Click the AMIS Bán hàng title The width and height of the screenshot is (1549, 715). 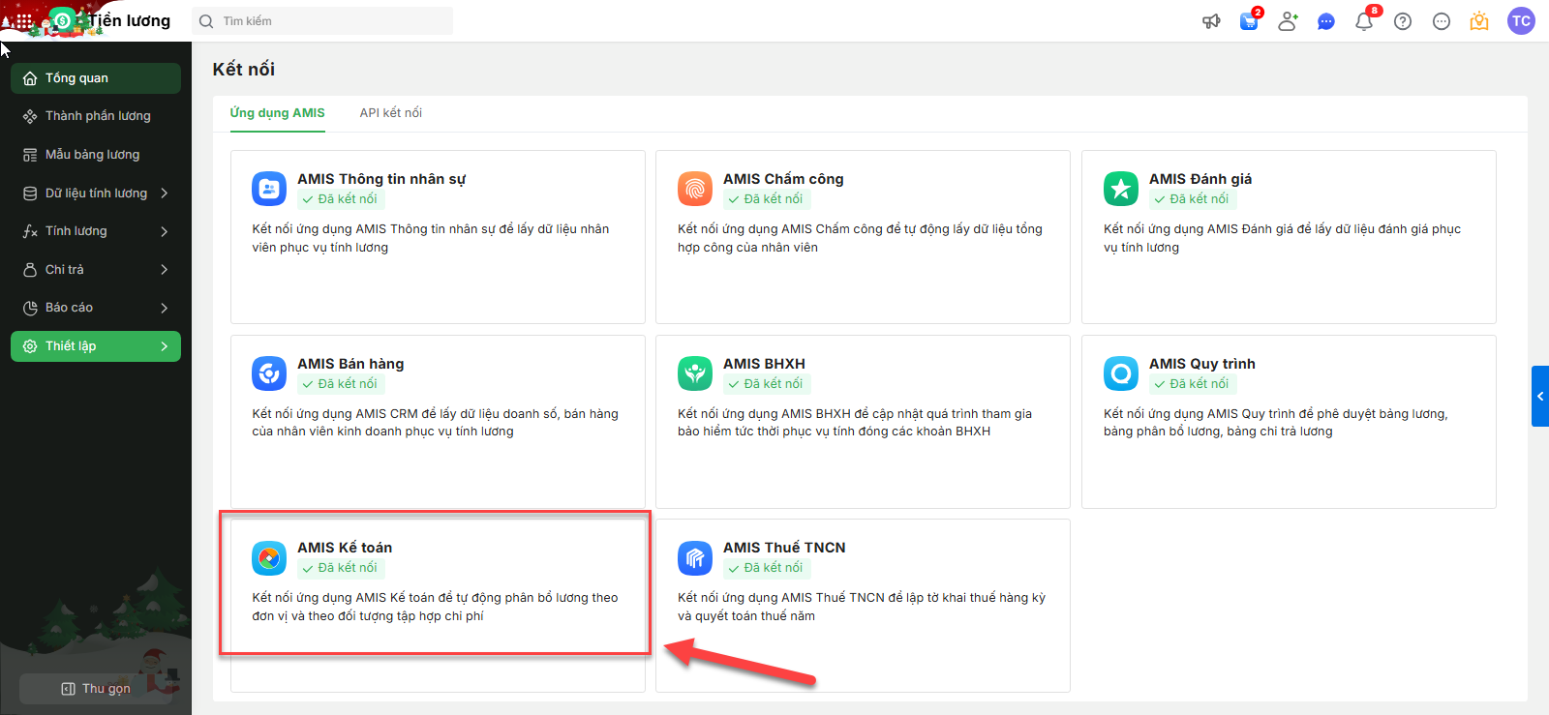coord(350,364)
